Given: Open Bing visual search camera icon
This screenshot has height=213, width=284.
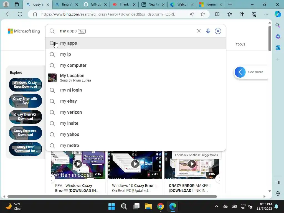Looking at the screenshot, I should [218, 31].
